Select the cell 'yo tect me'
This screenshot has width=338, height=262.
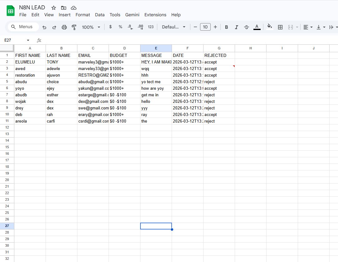coord(156,82)
